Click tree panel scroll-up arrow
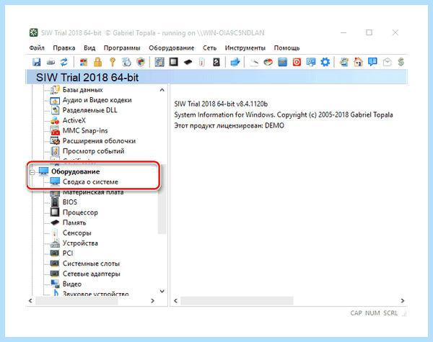This screenshot has width=433, height=342. click(x=162, y=90)
